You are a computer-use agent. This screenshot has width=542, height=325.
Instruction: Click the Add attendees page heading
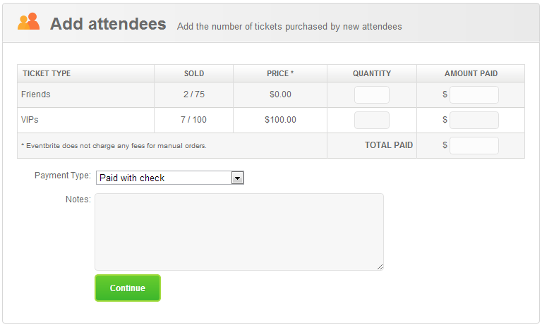[108, 24]
